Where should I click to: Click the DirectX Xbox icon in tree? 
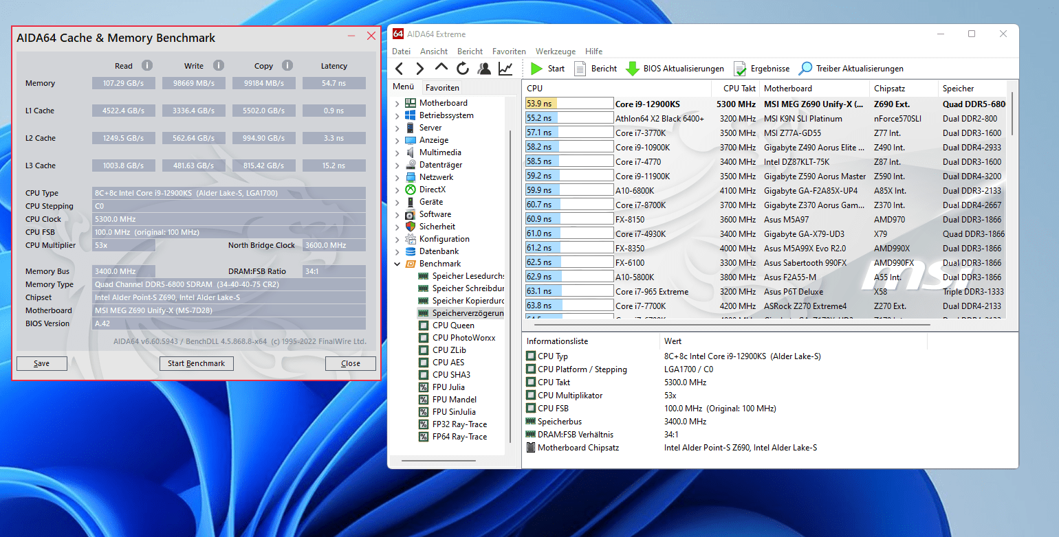(410, 190)
